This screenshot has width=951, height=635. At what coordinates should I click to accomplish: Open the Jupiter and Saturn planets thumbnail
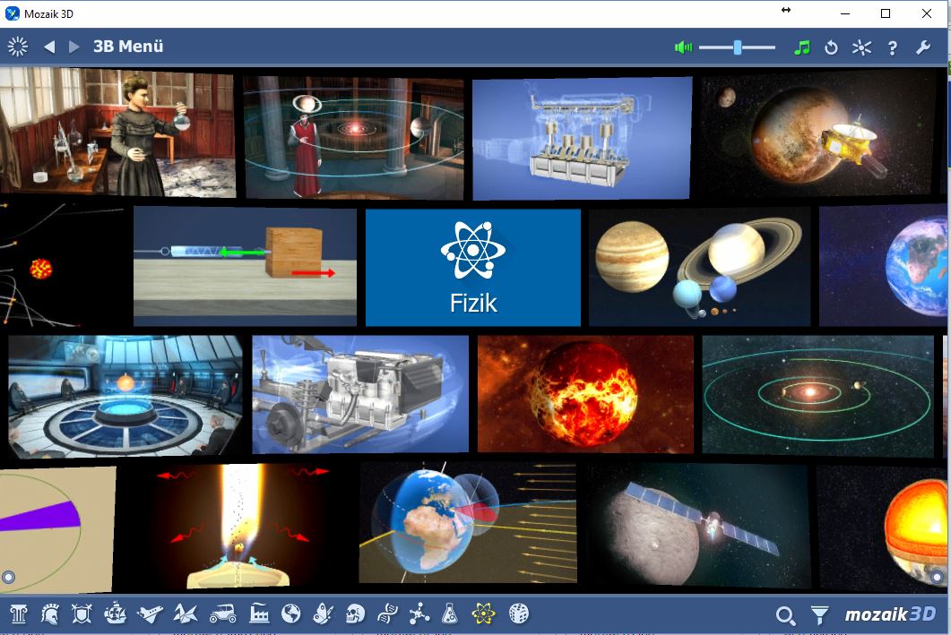tap(699, 267)
